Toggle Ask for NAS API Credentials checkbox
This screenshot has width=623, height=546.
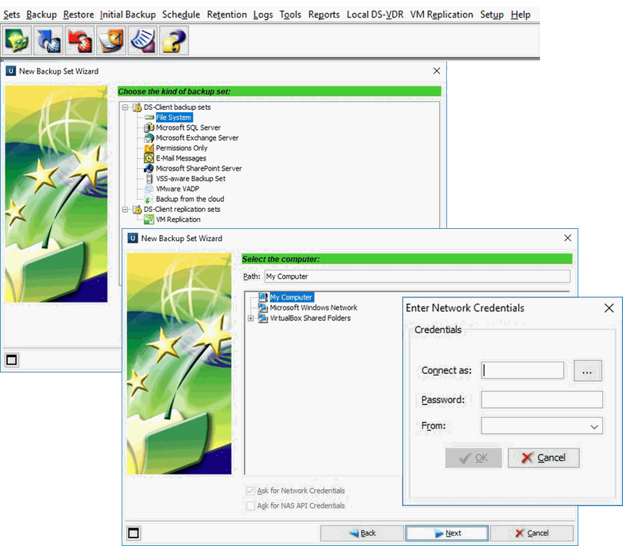(250, 505)
